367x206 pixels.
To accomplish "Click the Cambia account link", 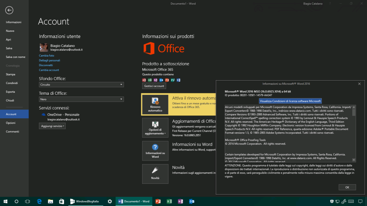I will (49, 70).
